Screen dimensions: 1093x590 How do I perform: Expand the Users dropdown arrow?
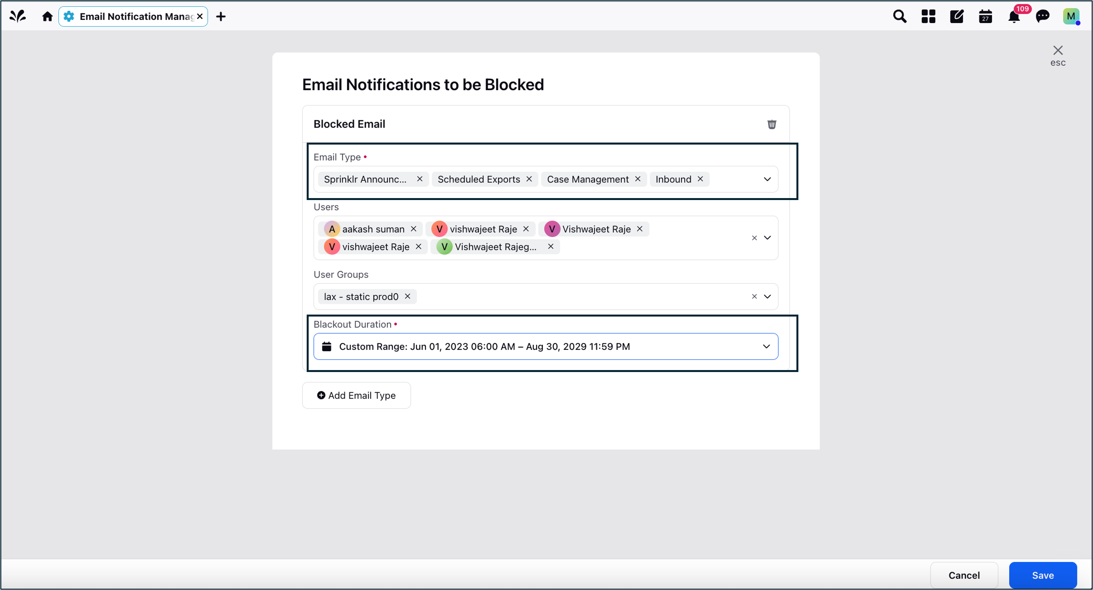coord(767,238)
